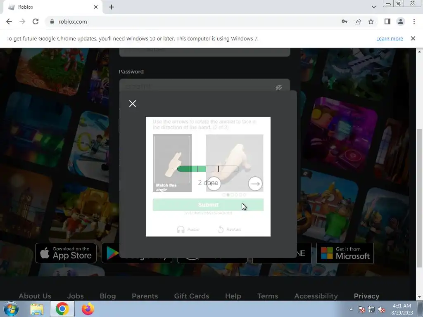Close the Roblox tab
The width and height of the screenshot is (423, 317).
96,7
